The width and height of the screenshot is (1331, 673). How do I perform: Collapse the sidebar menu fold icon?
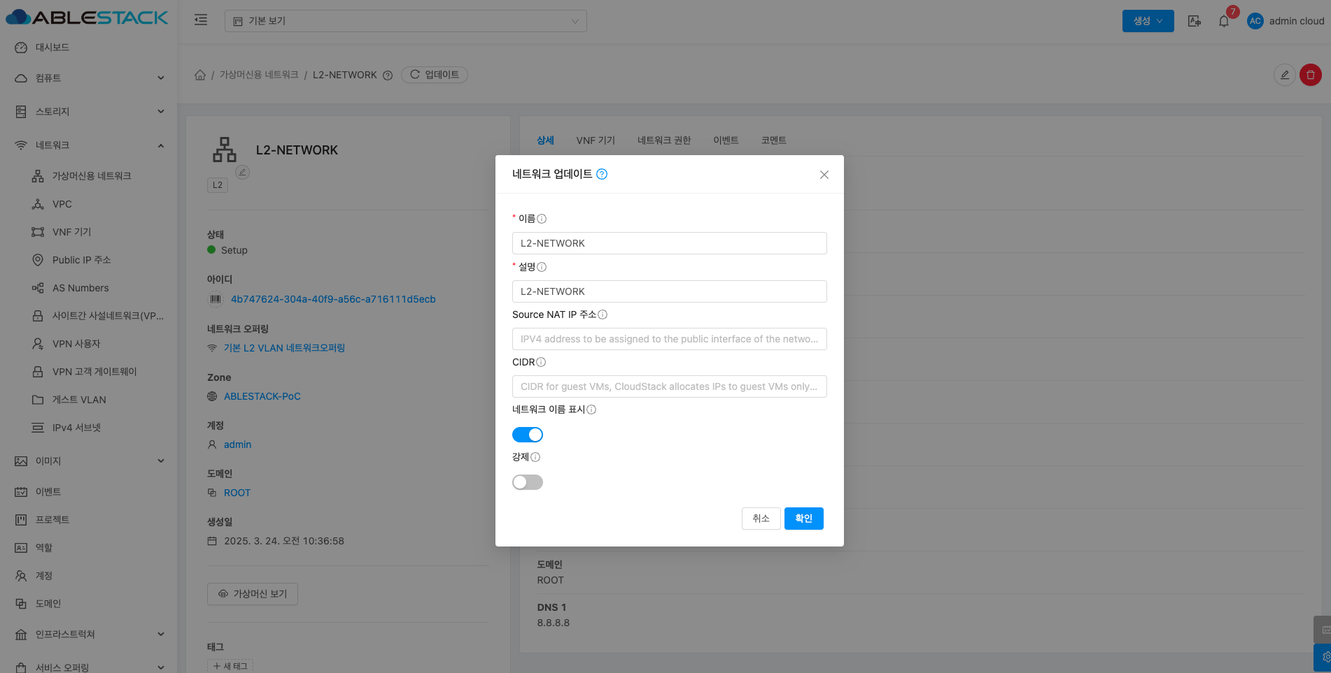tap(201, 20)
